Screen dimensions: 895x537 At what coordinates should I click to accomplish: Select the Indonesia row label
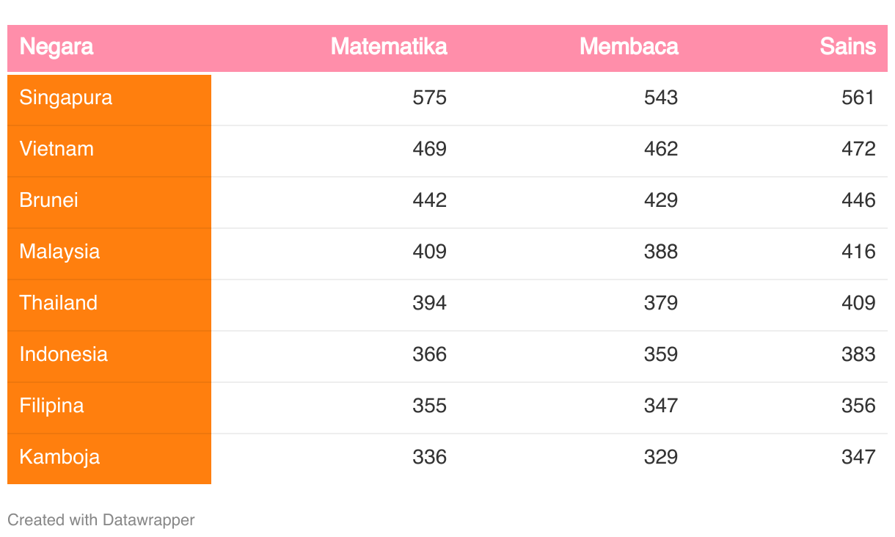tap(64, 354)
